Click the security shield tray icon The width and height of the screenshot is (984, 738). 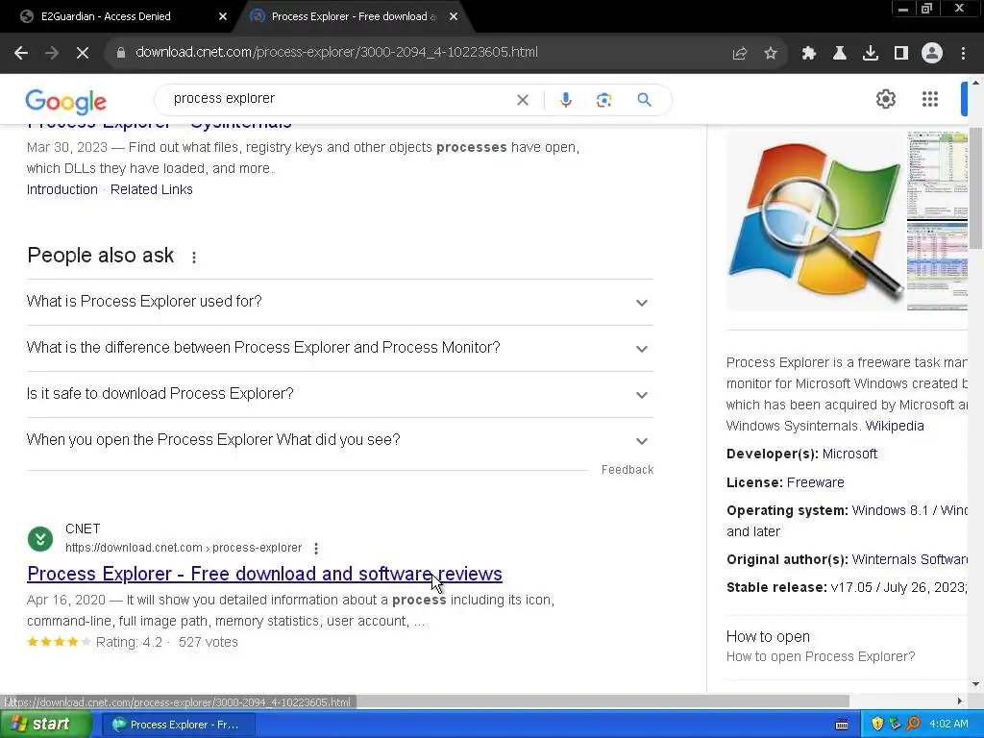coord(877,725)
